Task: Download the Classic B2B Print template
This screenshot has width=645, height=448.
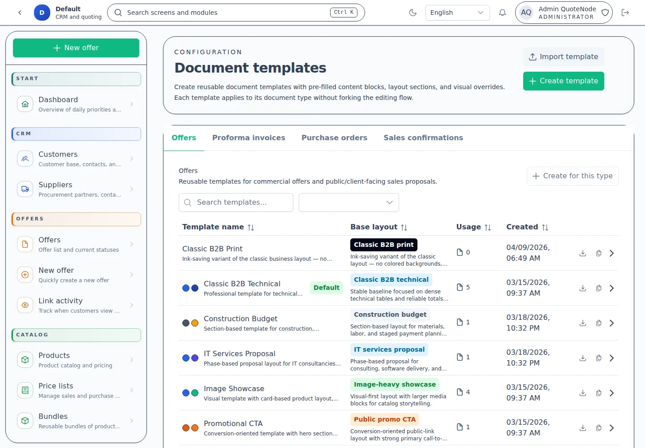Action: (x=582, y=253)
